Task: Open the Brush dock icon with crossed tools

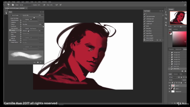Action: [166, 12]
